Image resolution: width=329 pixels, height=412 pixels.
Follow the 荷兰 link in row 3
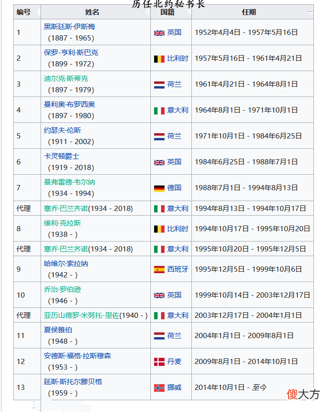174,84
